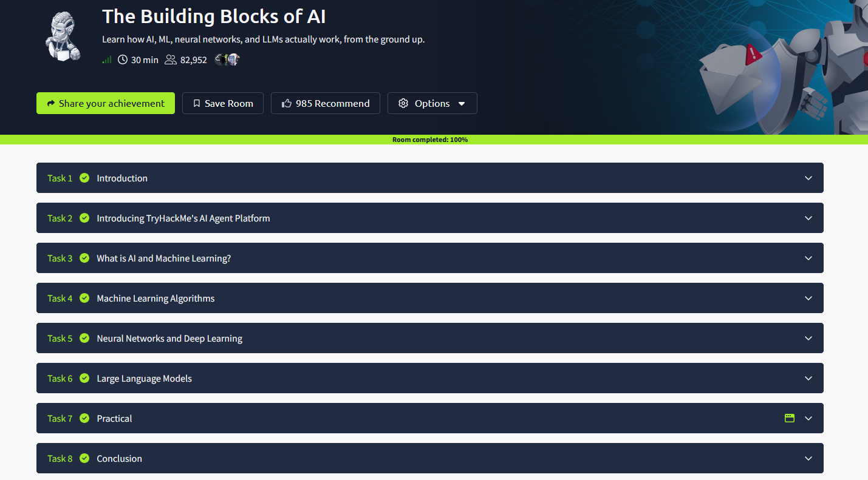The height and width of the screenshot is (480, 868).
Task: Click the users count icon
Action: [171, 59]
